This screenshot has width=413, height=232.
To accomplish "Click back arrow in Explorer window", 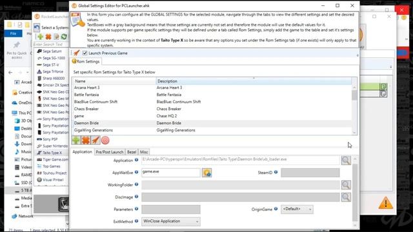I will coord(10,72).
